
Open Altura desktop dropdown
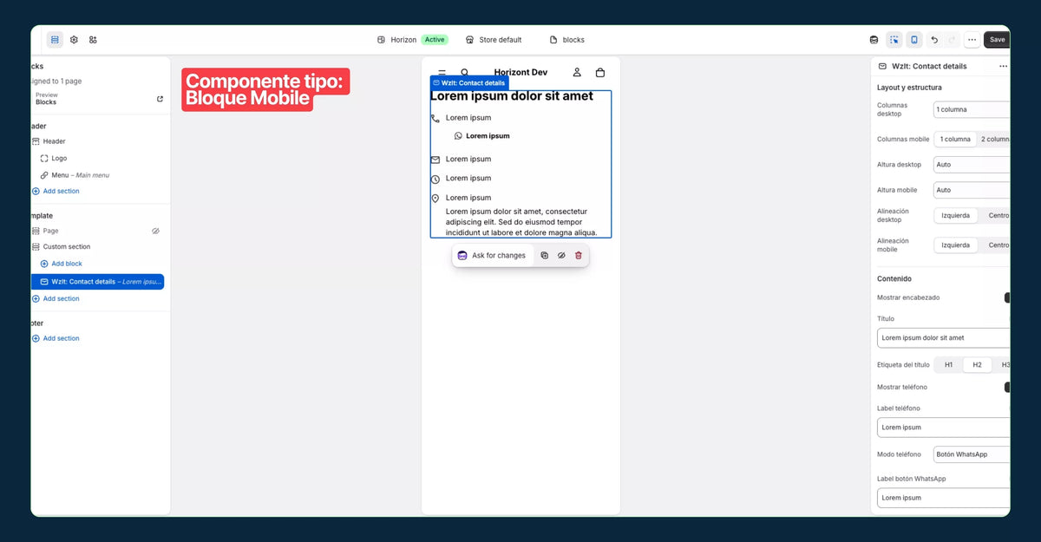[x=972, y=165]
